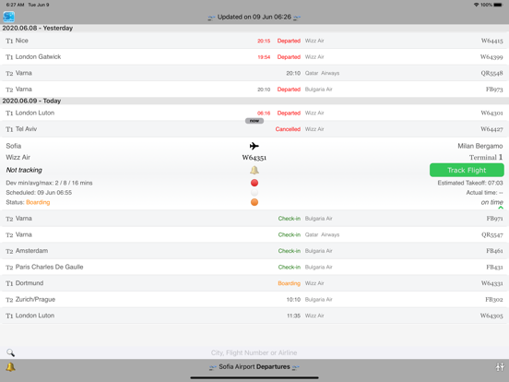Tap the 2020.06.08 - Yesterday section header
This screenshot has height=382, width=509.
point(254,29)
